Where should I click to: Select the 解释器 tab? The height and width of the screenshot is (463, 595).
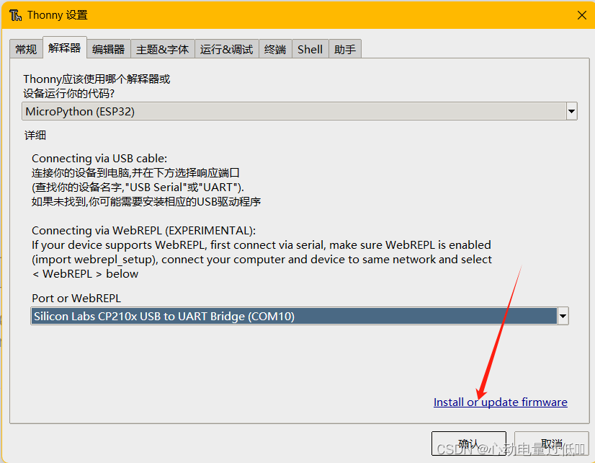coord(65,48)
